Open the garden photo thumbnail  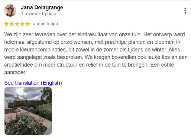coord(28,111)
